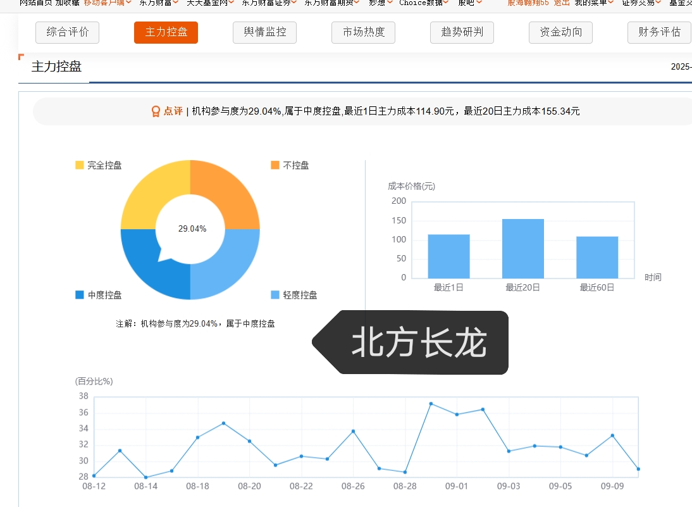Open the 市场热度 tab
Image resolution: width=692 pixels, height=507 pixels.
pyautogui.click(x=363, y=32)
